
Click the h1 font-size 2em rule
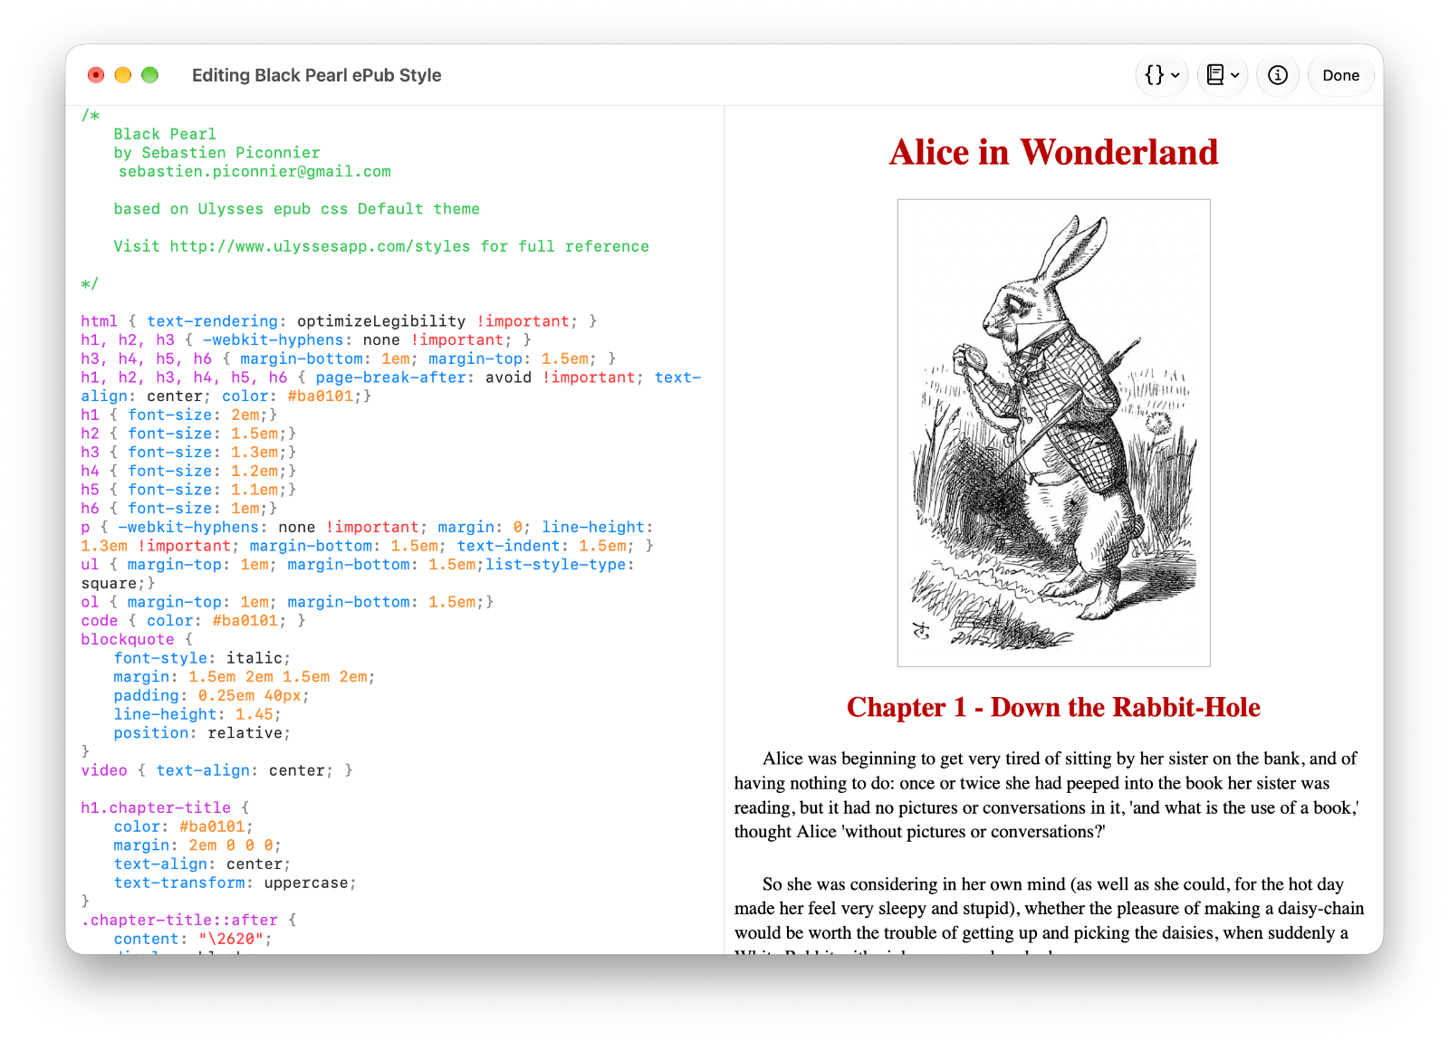(179, 415)
